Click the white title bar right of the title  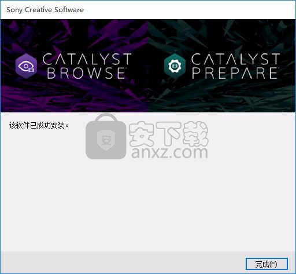click(x=189, y=10)
